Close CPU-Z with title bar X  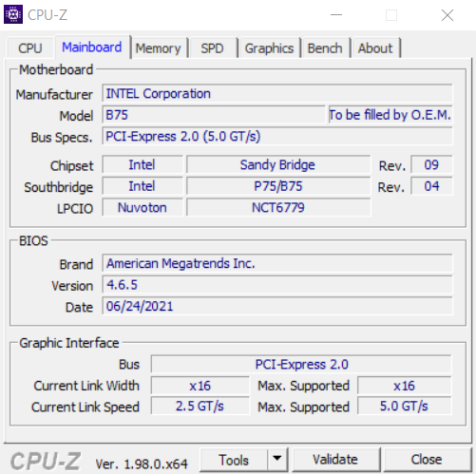coord(447,15)
